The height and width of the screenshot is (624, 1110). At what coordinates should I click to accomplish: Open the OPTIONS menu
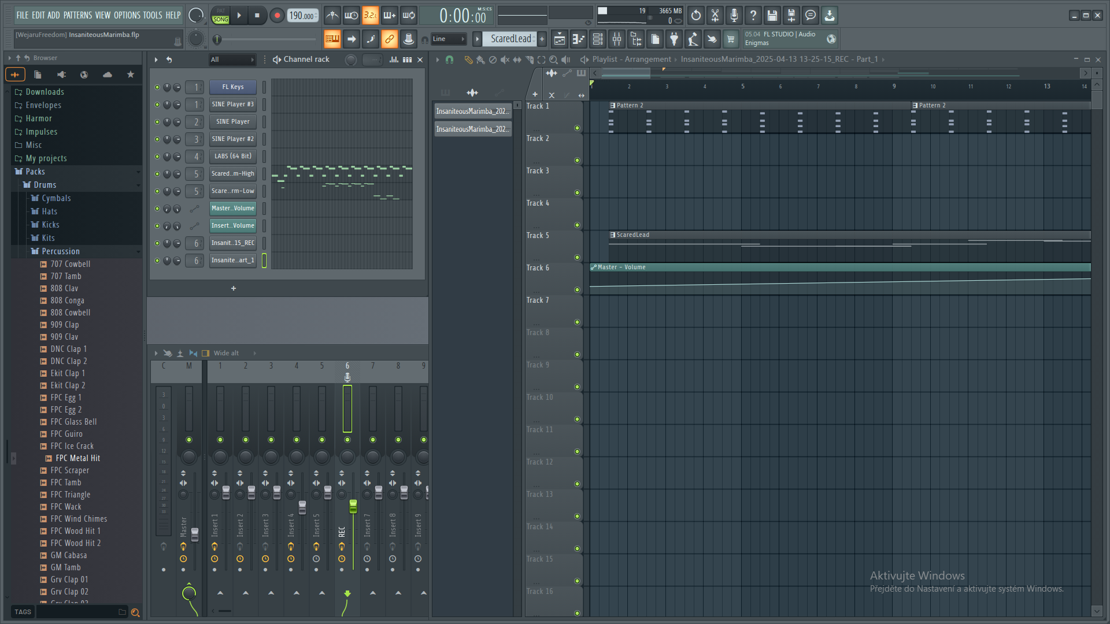pyautogui.click(x=127, y=15)
